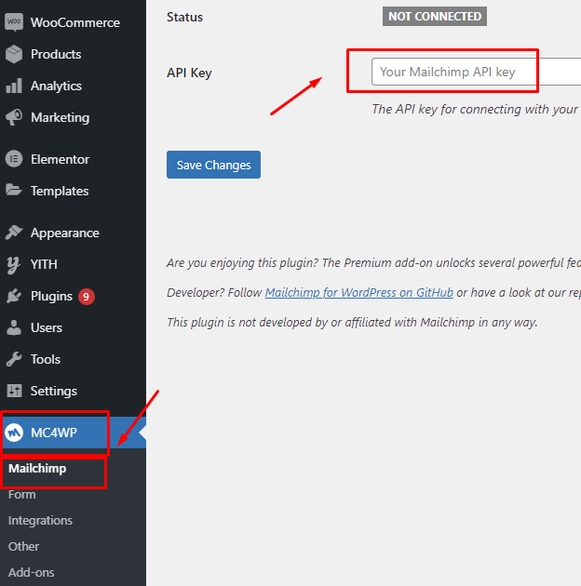Open the Products menu
This screenshot has width=581, height=586.
(x=73, y=54)
